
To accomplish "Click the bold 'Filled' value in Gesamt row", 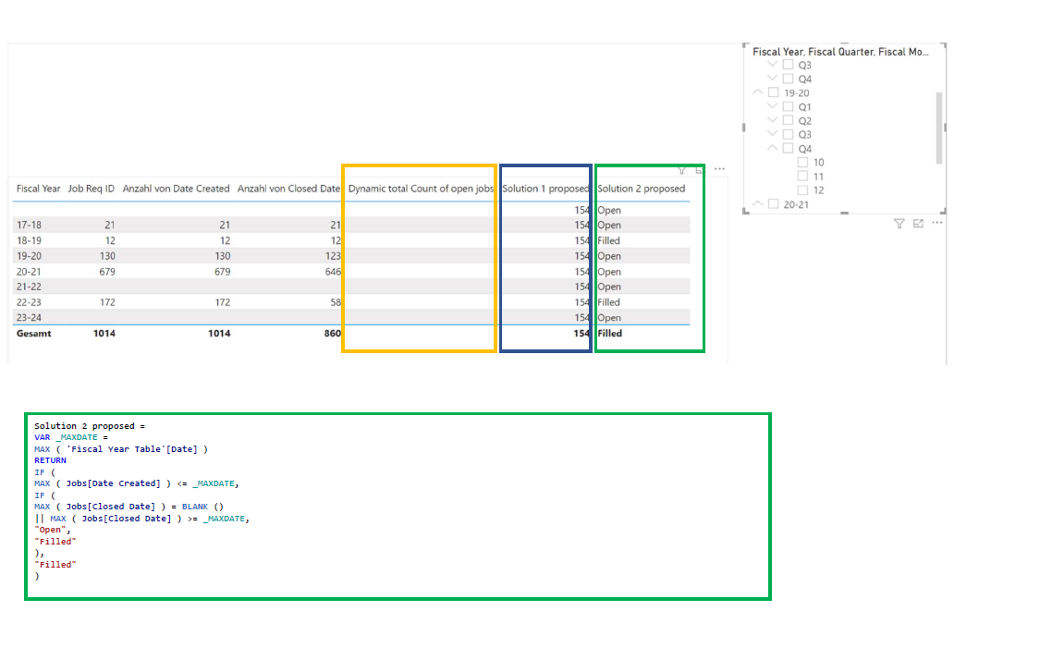I will coord(609,334).
